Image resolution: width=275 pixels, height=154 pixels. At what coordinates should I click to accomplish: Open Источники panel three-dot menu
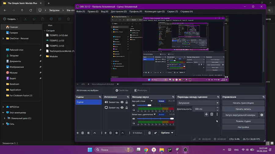(130, 133)
